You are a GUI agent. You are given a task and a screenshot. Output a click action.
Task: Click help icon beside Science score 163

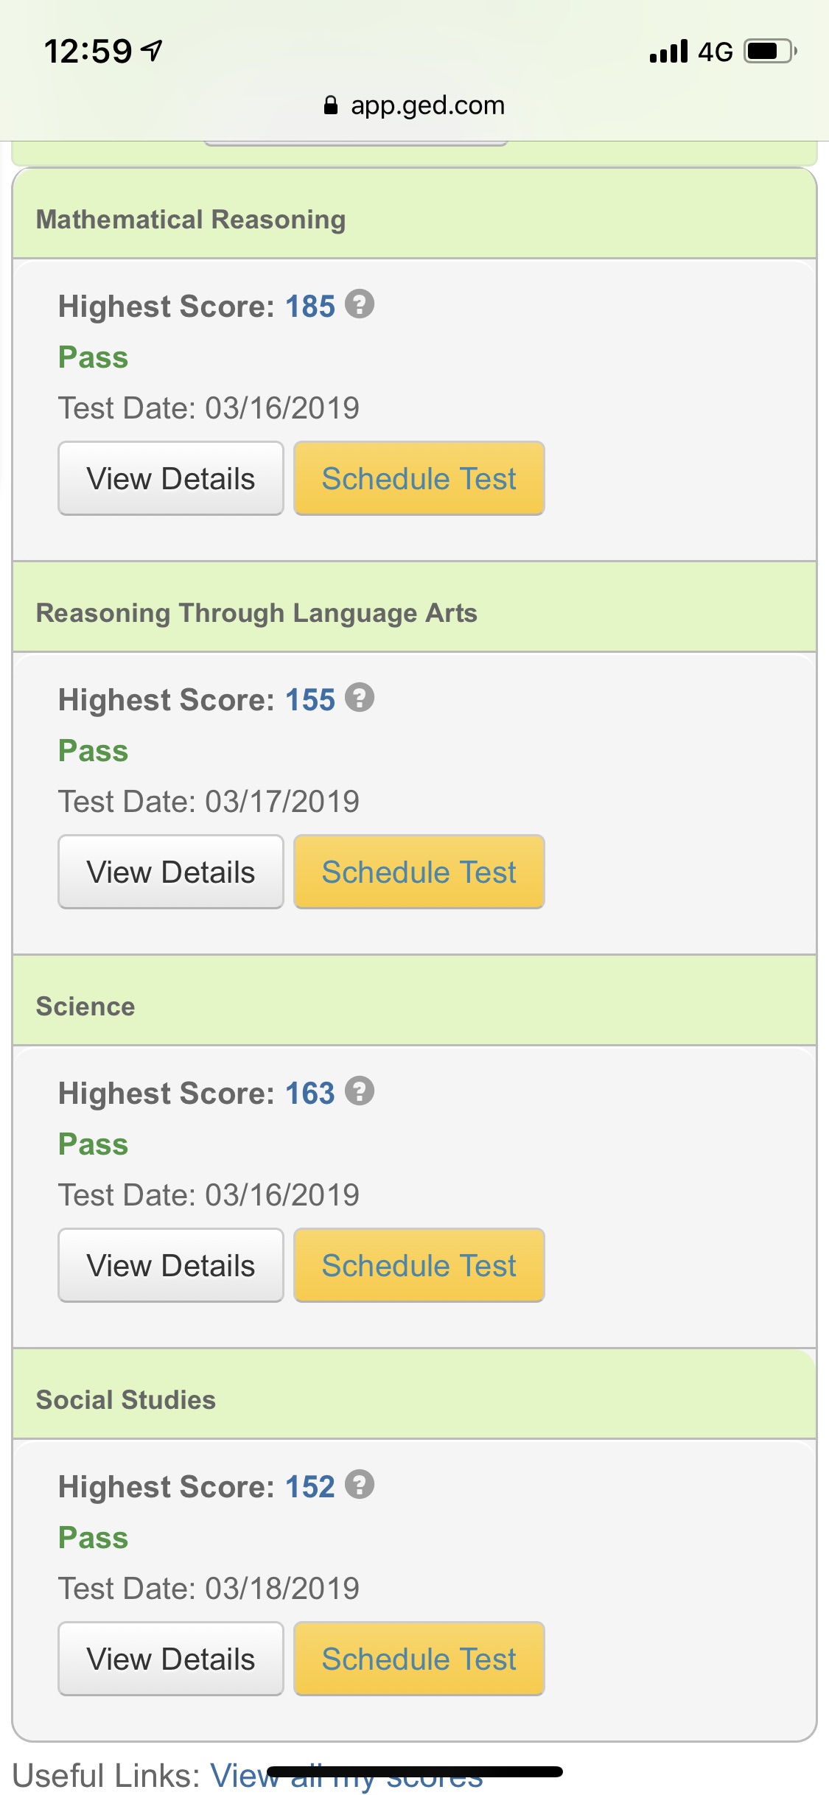click(x=360, y=1091)
